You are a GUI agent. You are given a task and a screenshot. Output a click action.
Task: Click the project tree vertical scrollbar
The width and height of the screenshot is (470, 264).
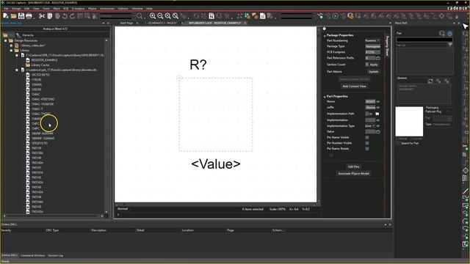tap(106, 125)
